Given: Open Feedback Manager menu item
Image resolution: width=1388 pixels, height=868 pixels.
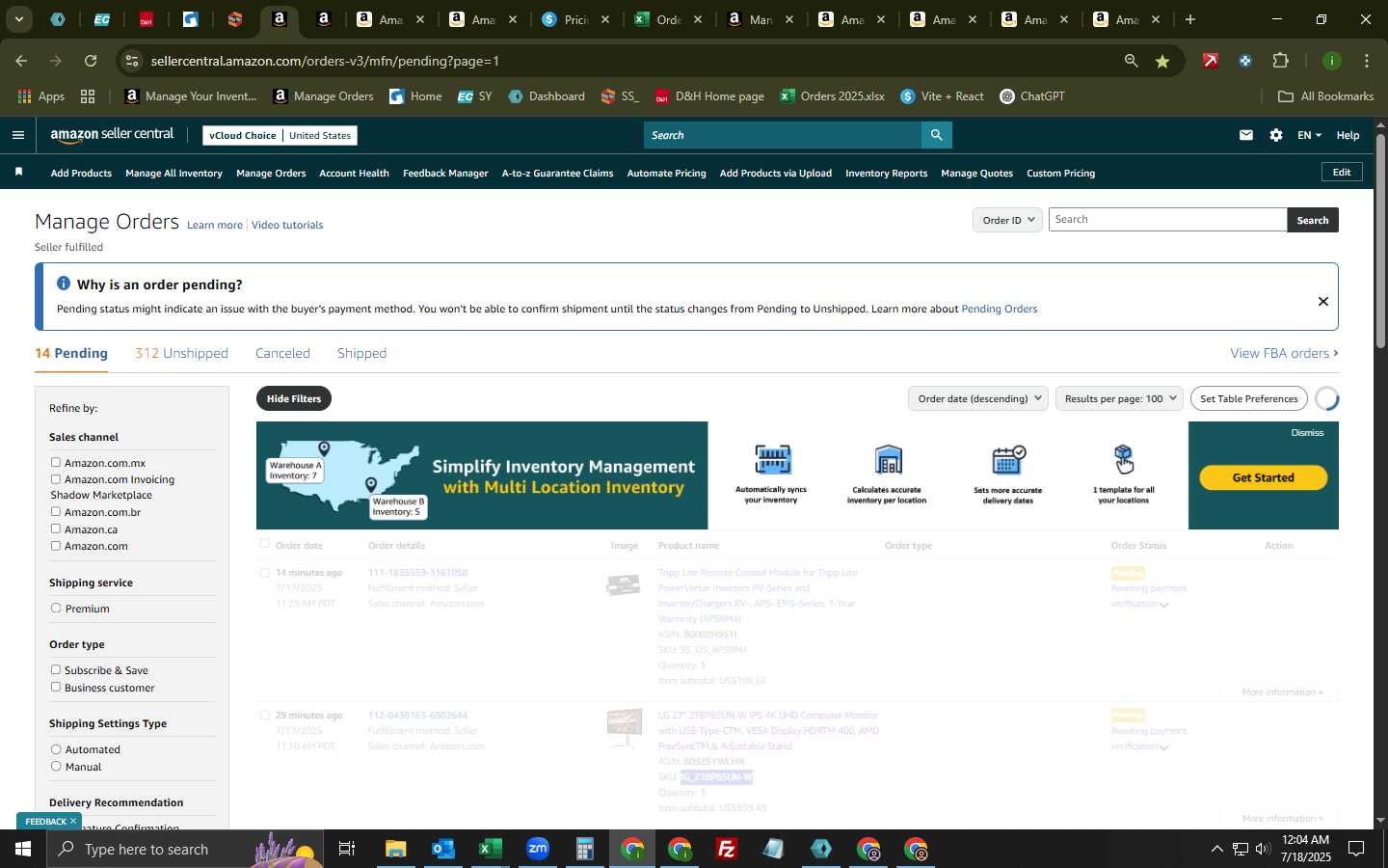Looking at the screenshot, I should click(x=445, y=173).
